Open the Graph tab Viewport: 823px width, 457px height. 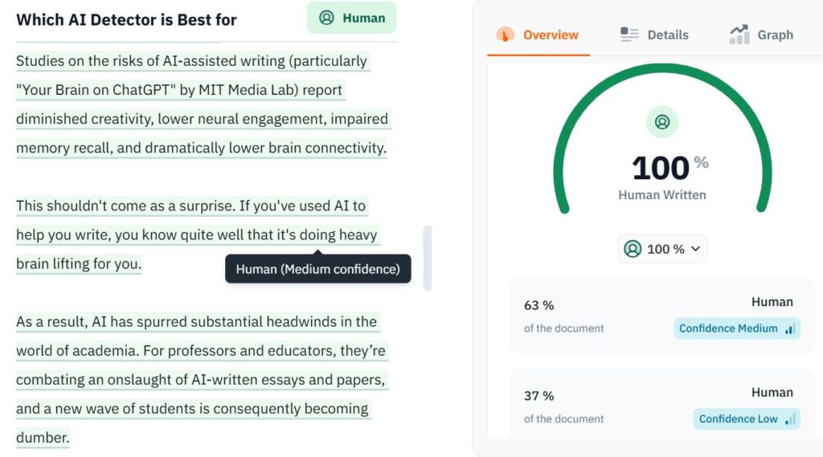point(775,35)
